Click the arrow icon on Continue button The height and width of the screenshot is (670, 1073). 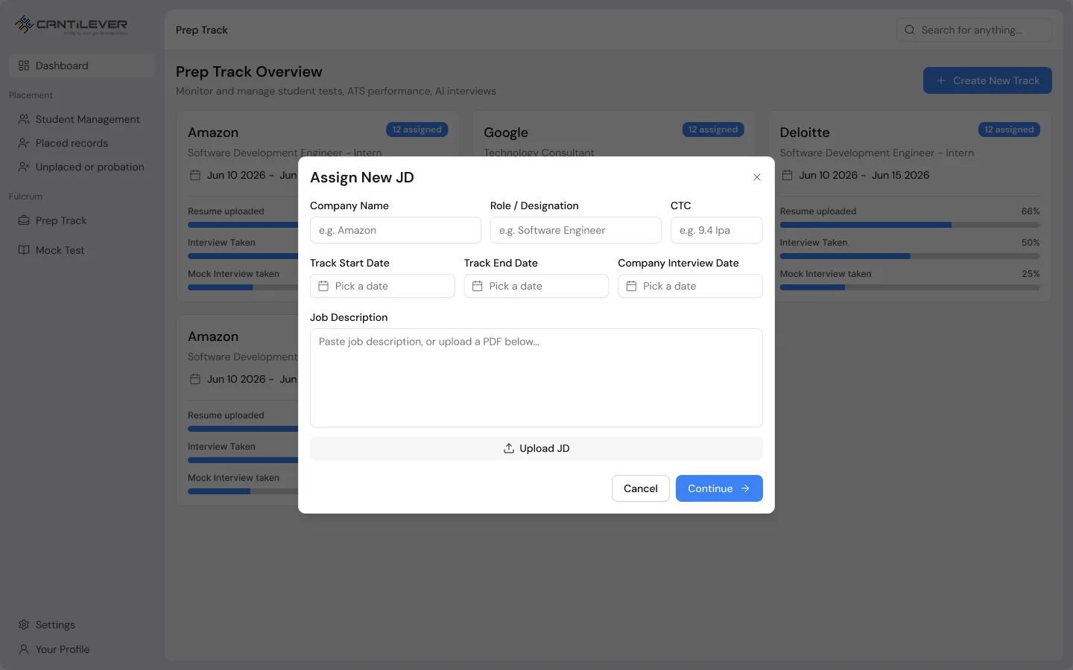[x=745, y=488]
